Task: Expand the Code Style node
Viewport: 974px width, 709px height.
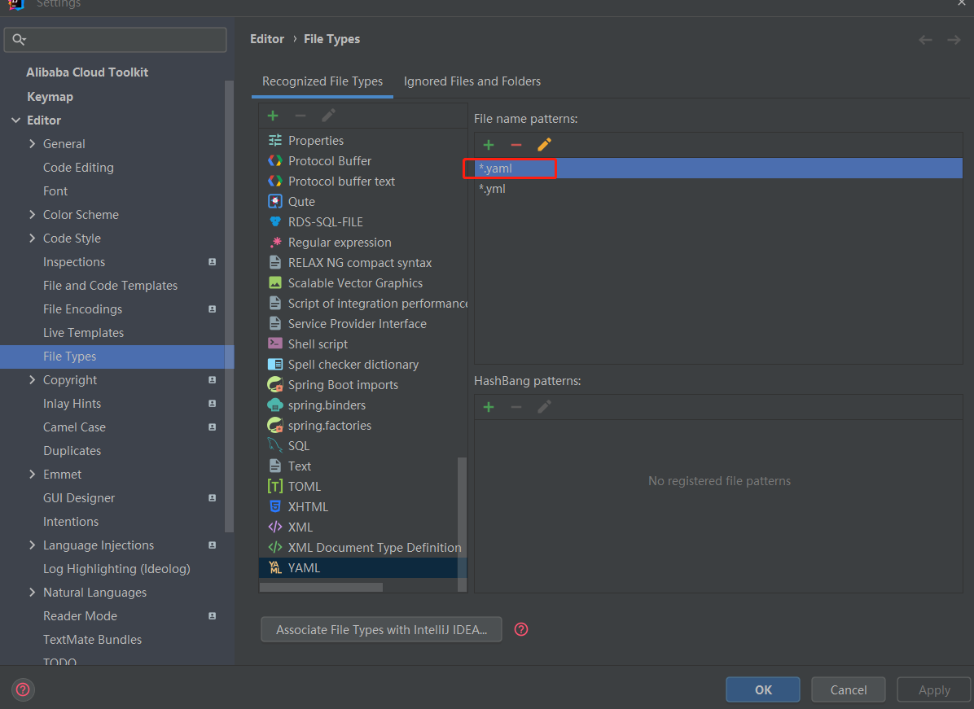Action: 33,239
